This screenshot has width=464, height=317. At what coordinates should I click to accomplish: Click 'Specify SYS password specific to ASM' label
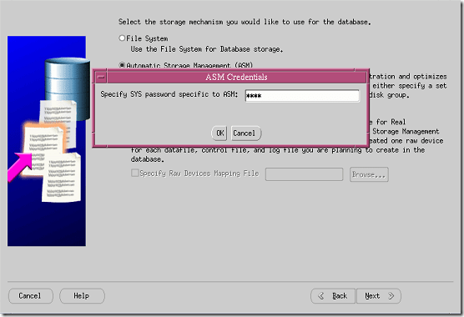coord(169,94)
